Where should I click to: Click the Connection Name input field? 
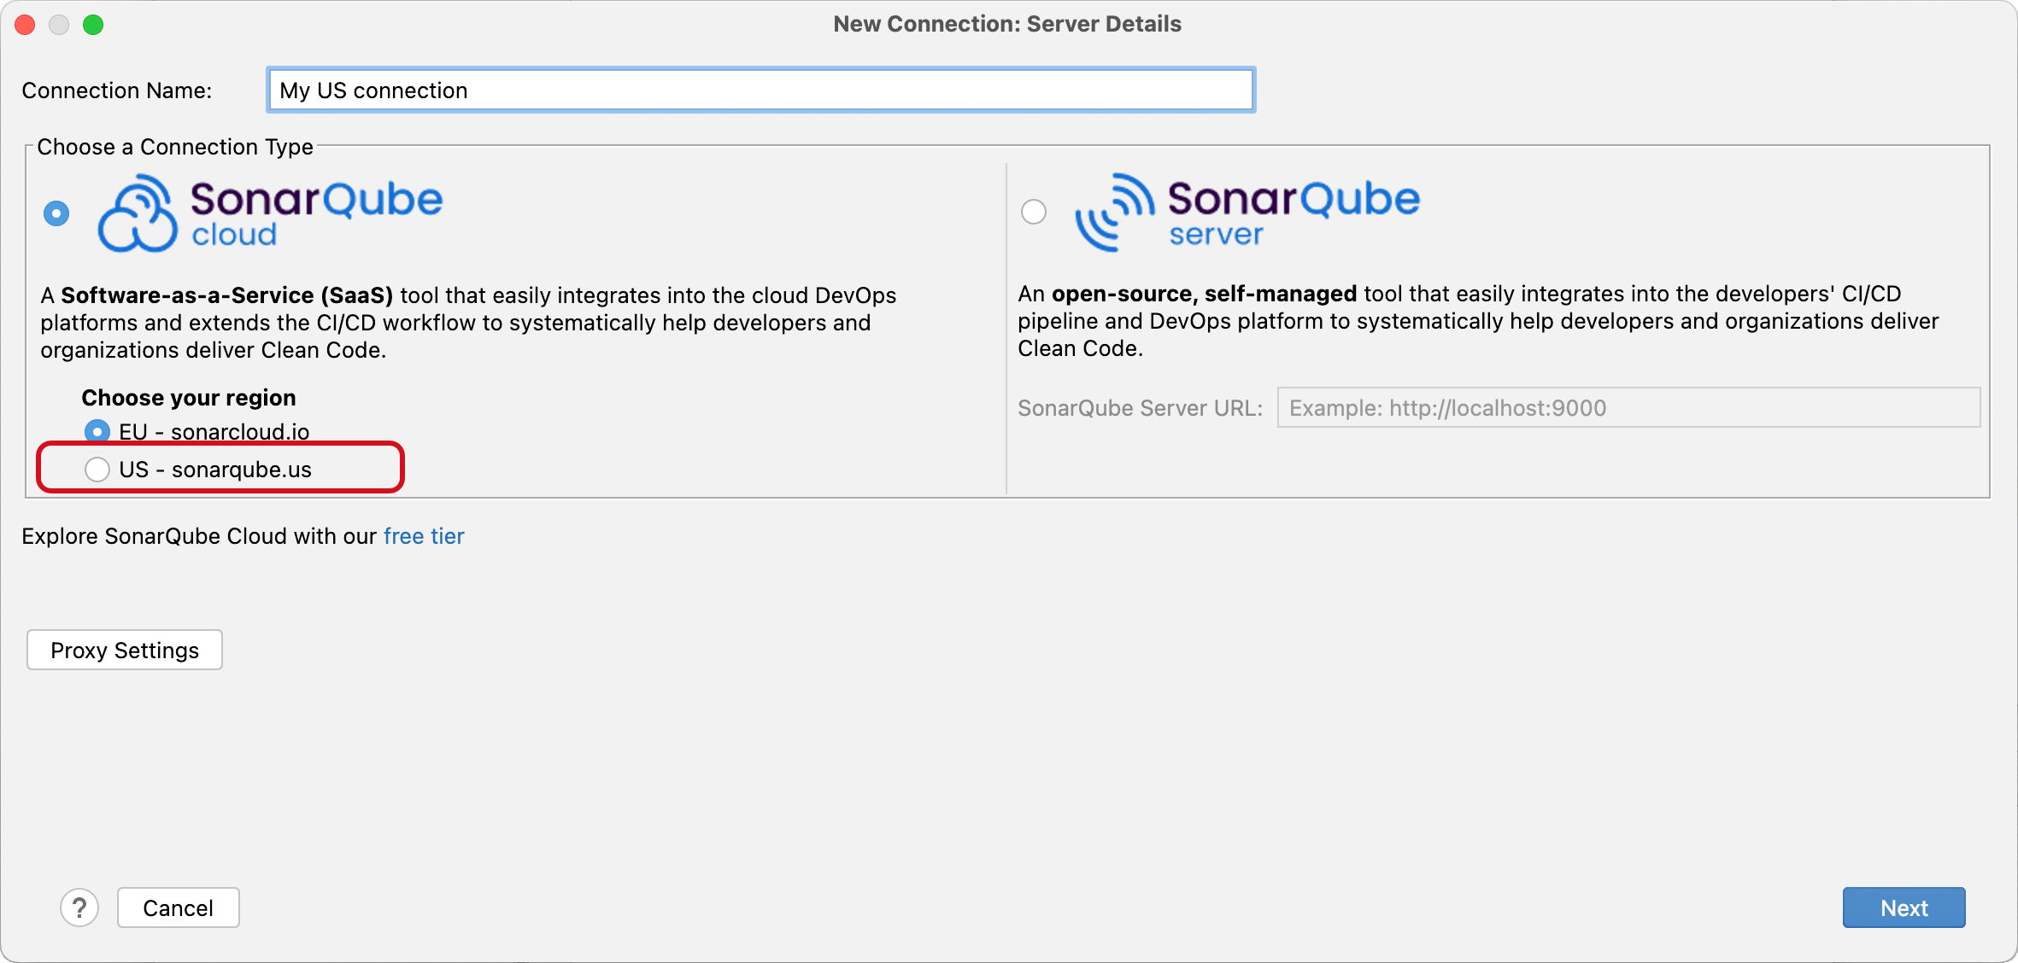(760, 90)
